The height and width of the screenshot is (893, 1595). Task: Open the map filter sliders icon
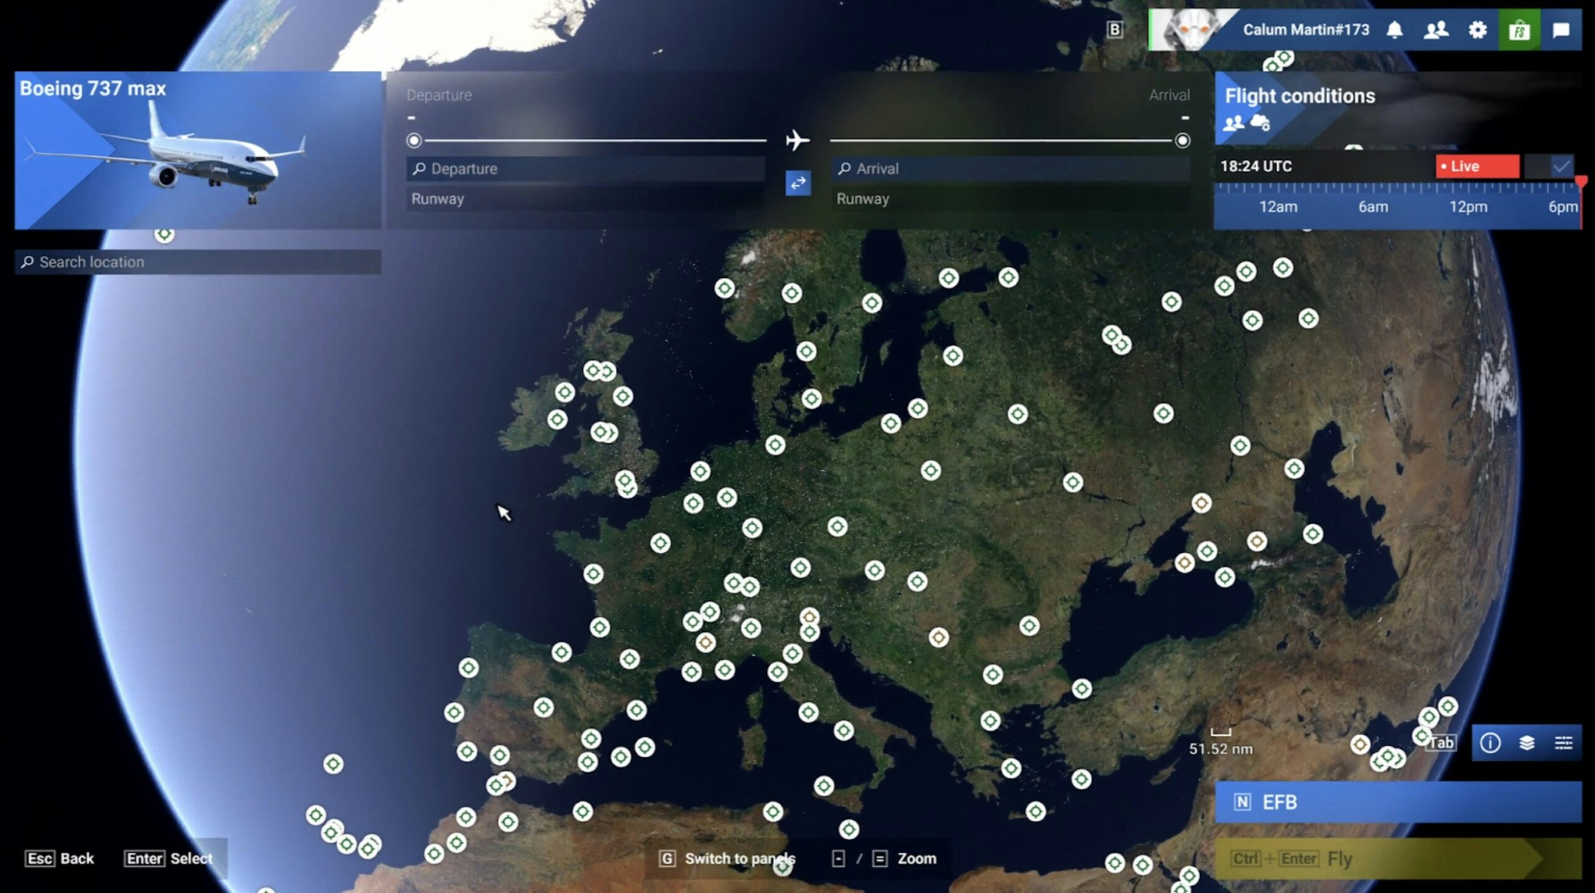pyautogui.click(x=1563, y=742)
